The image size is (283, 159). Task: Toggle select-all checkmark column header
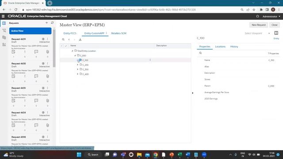pos(66,46)
